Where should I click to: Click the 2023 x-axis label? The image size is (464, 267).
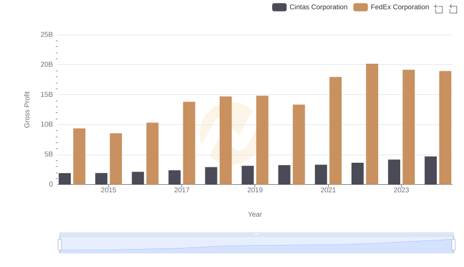click(x=401, y=190)
